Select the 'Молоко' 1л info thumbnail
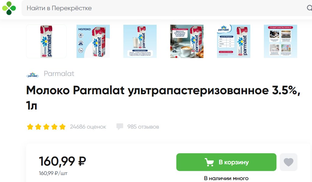 [x=93, y=41]
